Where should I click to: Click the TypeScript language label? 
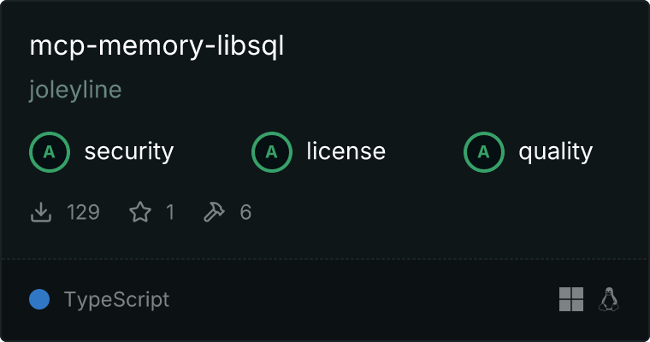click(116, 299)
